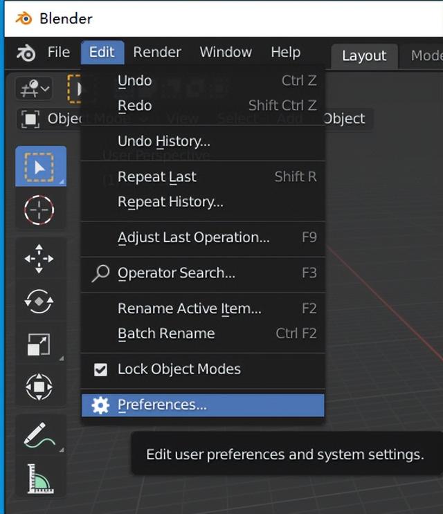The width and height of the screenshot is (443, 514).
Task: Activate the 3D Cursor tool
Action: click(x=41, y=210)
